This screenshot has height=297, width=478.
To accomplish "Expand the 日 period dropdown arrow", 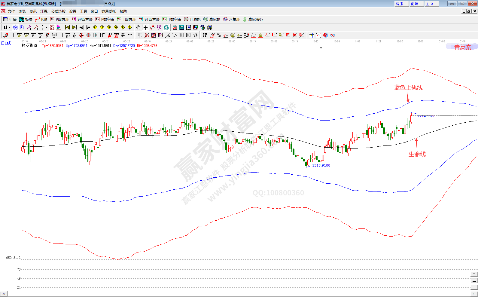I will point(10,27).
